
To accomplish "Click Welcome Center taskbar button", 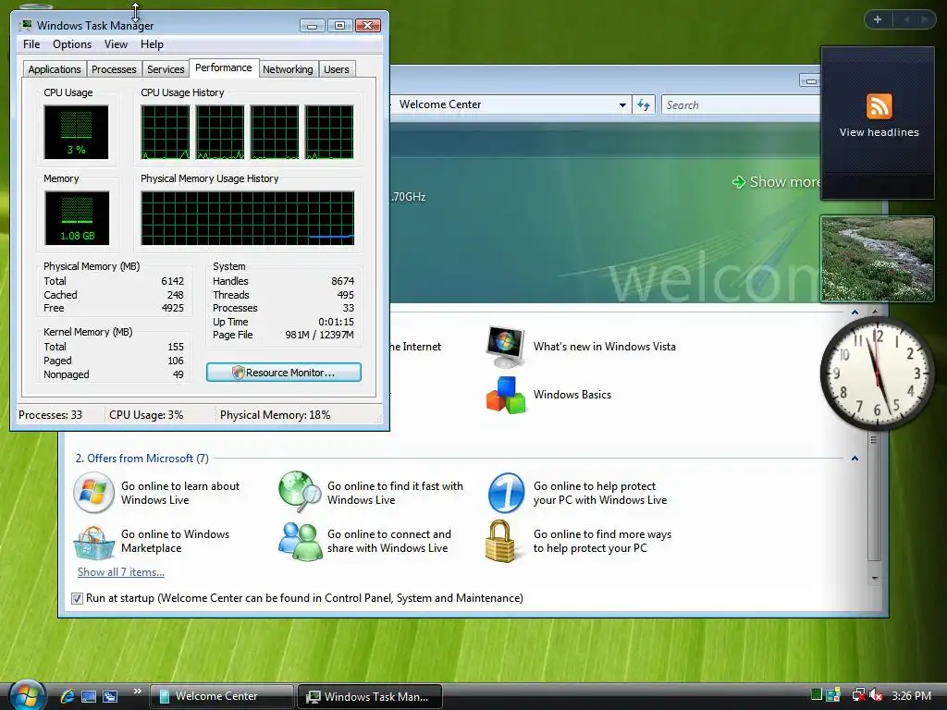I will coord(221,696).
